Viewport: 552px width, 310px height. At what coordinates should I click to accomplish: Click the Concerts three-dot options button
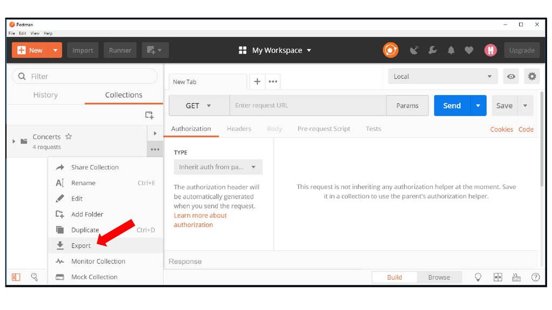point(155,150)
